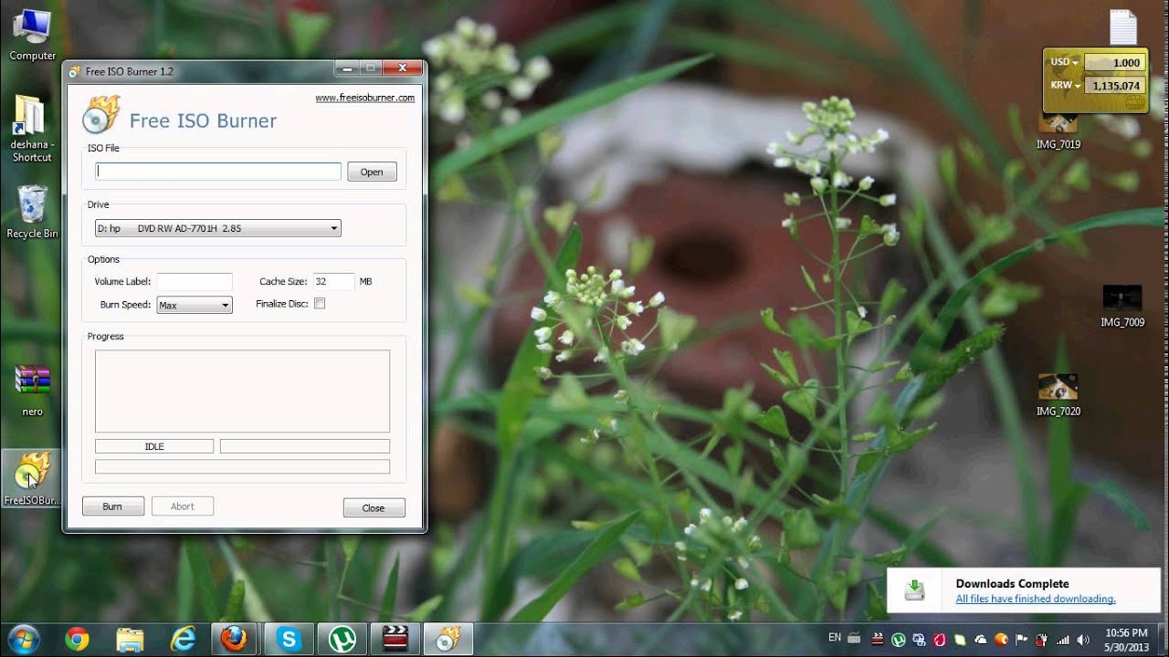The width and height of the screenshot is (1169, 657).
Task: Click the Close button in Free ISO Burner
Action: click(374, 507)
